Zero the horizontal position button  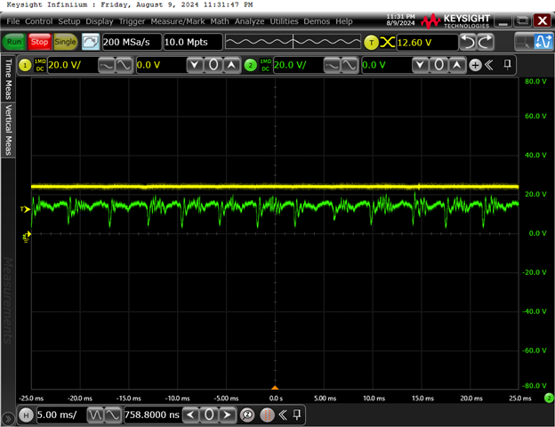[209, 415]
